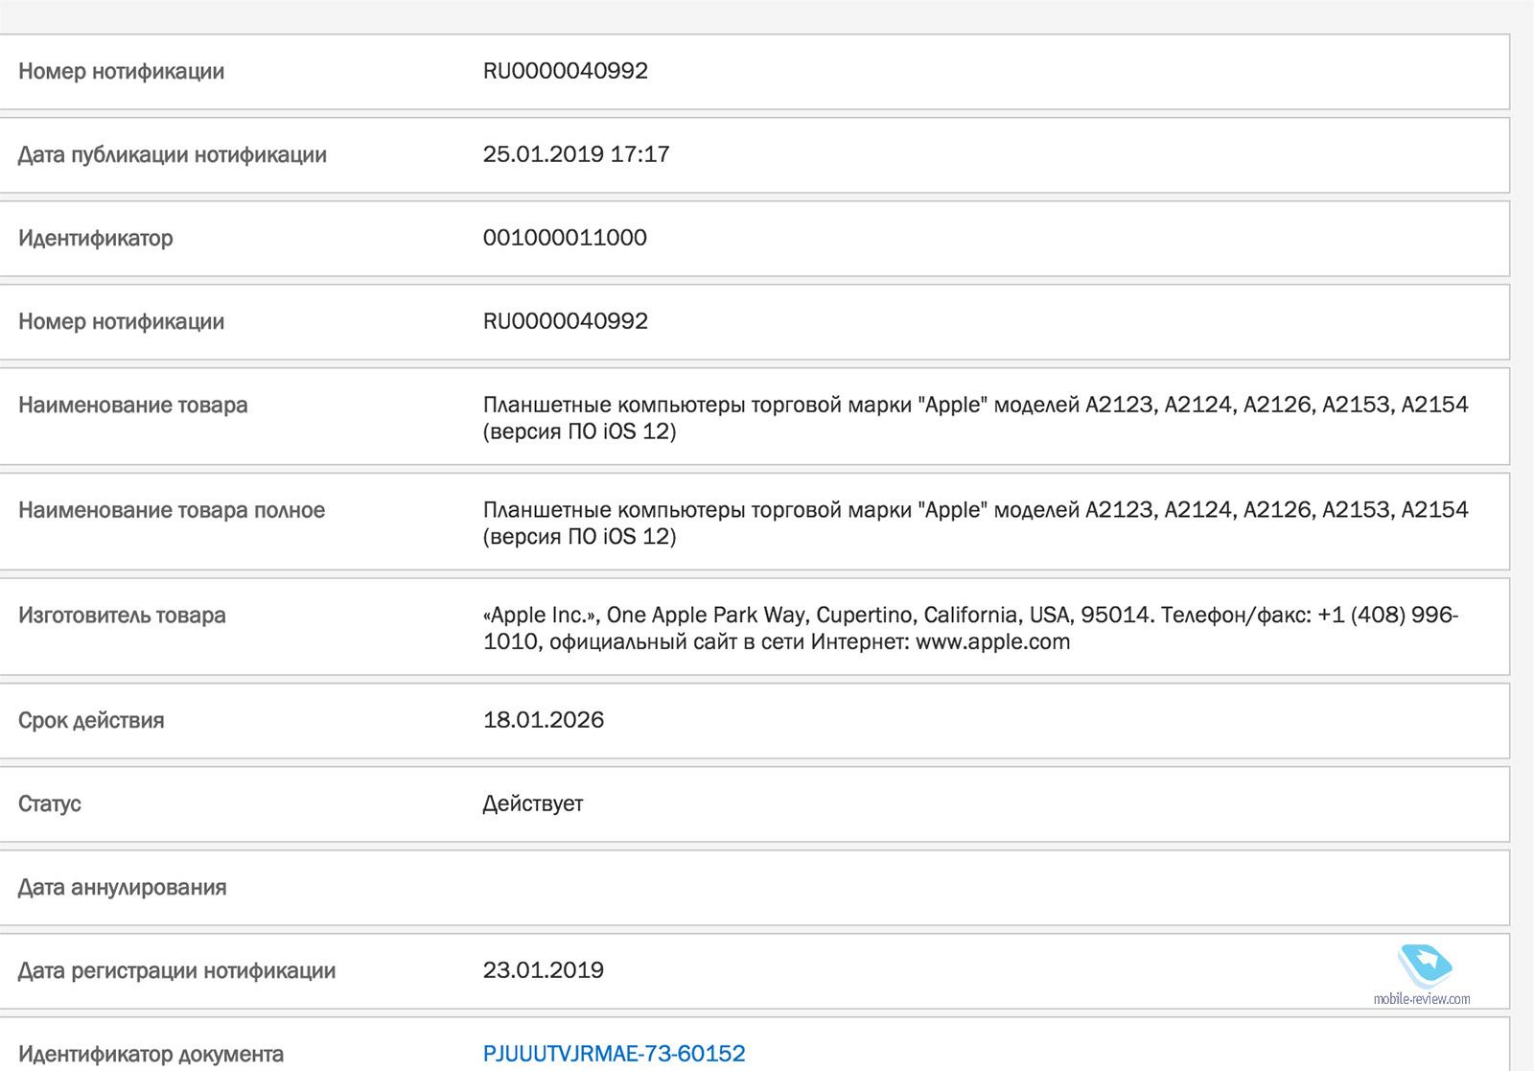Viewport: 1534px width, 1071px height.
Task: Click the 'Дата публикации нотификации' label
Action: (x=173, y=155)
